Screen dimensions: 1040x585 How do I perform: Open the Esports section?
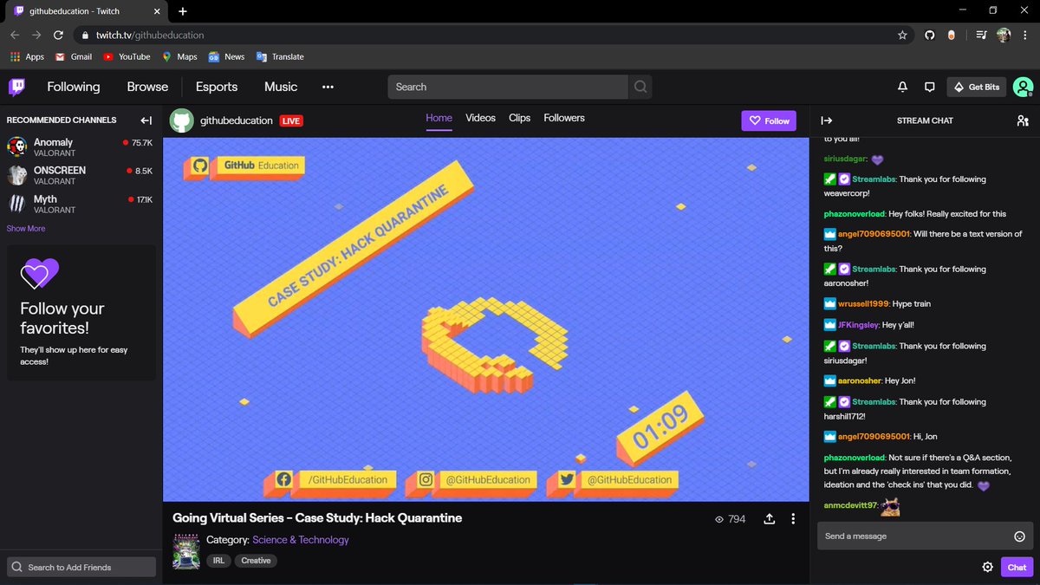217,87
